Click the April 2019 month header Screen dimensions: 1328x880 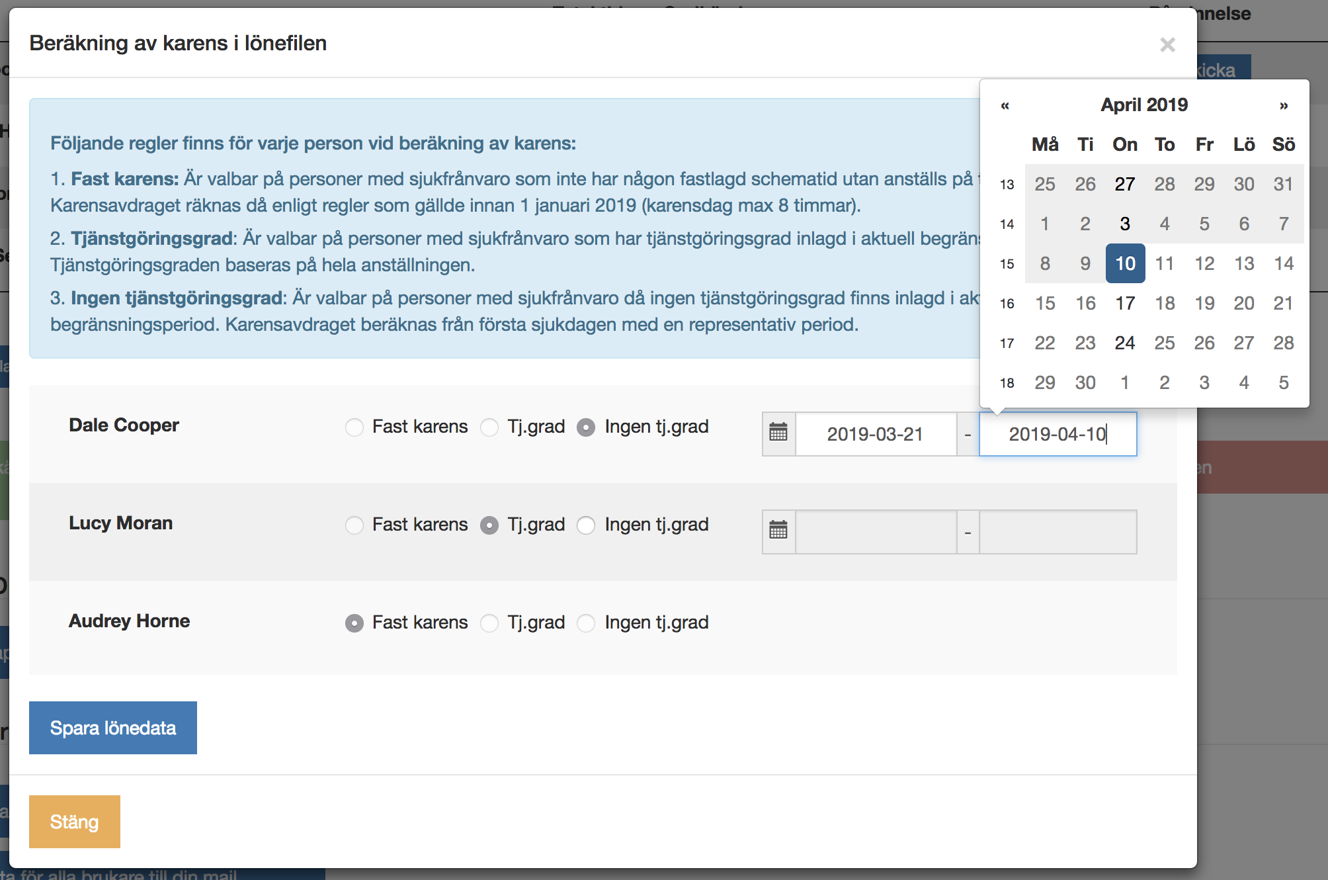point(1143,105)
